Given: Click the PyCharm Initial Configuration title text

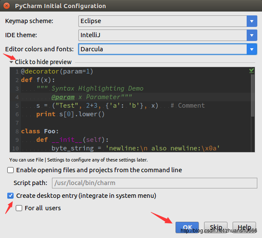Looking at the screenshot, I should (x=60, y=6).
